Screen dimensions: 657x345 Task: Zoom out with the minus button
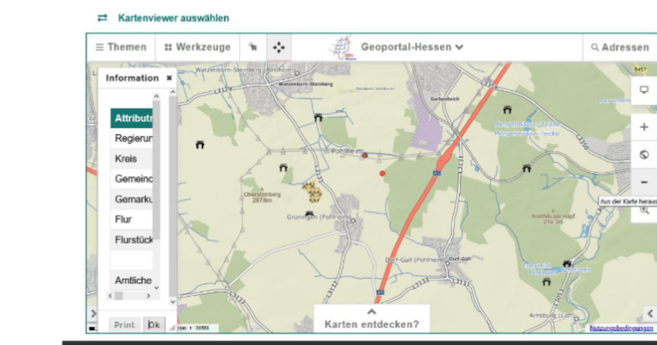(x=643, y=182)
